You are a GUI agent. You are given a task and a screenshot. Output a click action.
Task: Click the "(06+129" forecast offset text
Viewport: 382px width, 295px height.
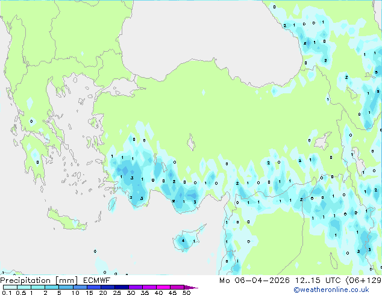click(x=363, y=281)
